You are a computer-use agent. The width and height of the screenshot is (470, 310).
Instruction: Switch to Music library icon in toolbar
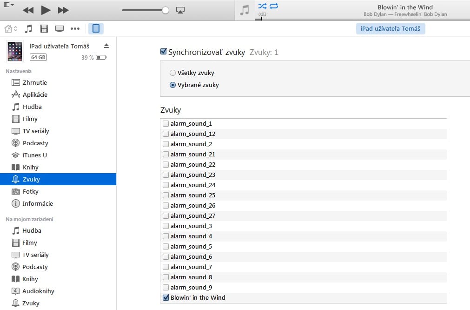pyautogui.click(x=28, y=29)
